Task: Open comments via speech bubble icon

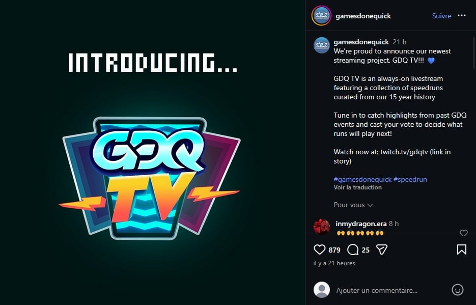Action: pos(353,249)
